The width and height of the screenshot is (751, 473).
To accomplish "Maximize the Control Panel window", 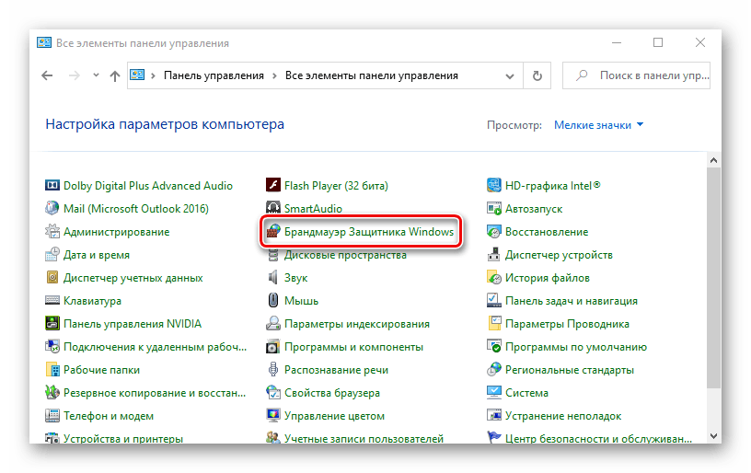I will (x=658, y=42).
